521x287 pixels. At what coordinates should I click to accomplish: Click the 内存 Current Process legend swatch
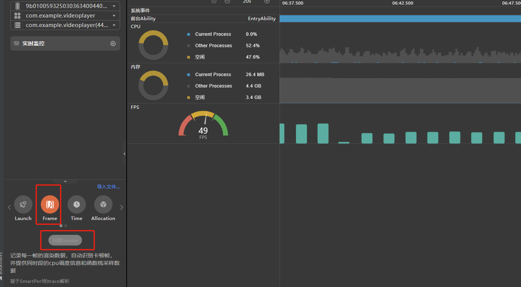[188, 75]
